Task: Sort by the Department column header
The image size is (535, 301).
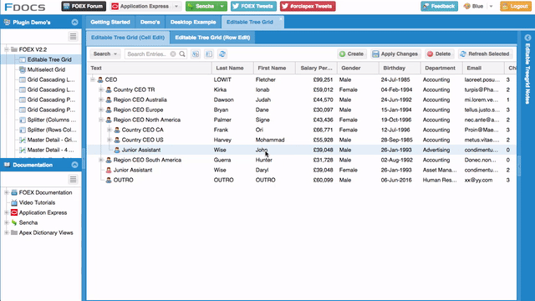Action: [x=441, y=69]
